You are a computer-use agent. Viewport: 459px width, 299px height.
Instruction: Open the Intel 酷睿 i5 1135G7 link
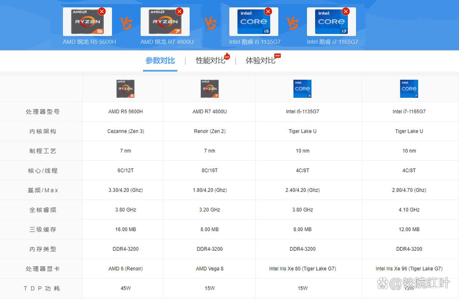click(x=255, y=42)
